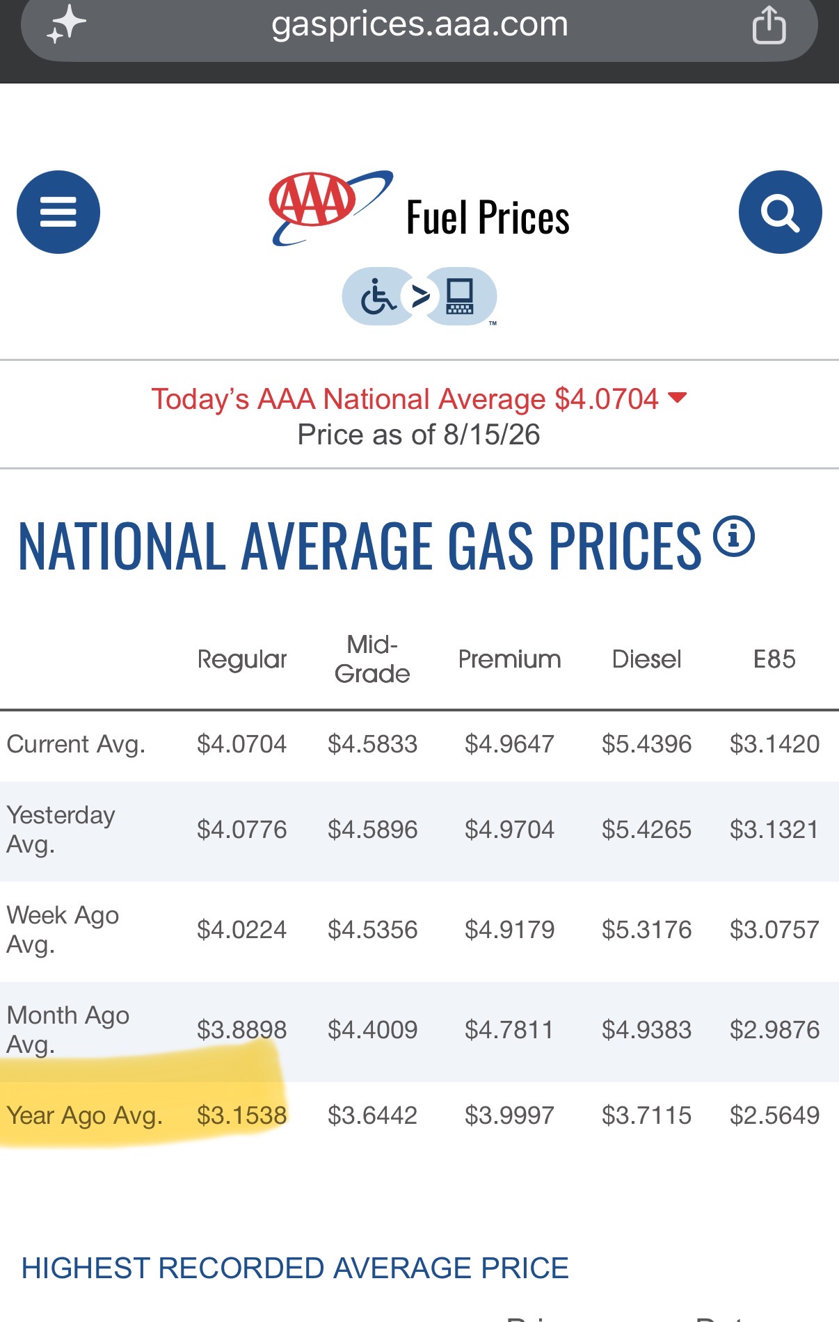The width and height of the screenshot is (839, 1322).
Task: Select the E85 column header
Action: coord(774,659)
